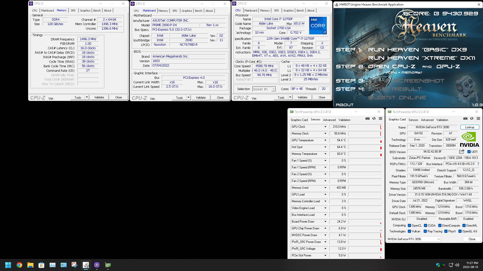Click Snipping Tool taskbar icon
Image resolution: width=483 pixels, height=271 pixels.
click(x=75, y=265)
